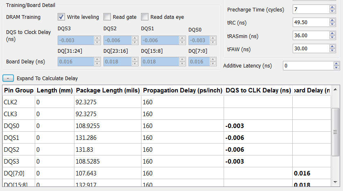Click the Precharge Time cycles input field

[313, 9]
